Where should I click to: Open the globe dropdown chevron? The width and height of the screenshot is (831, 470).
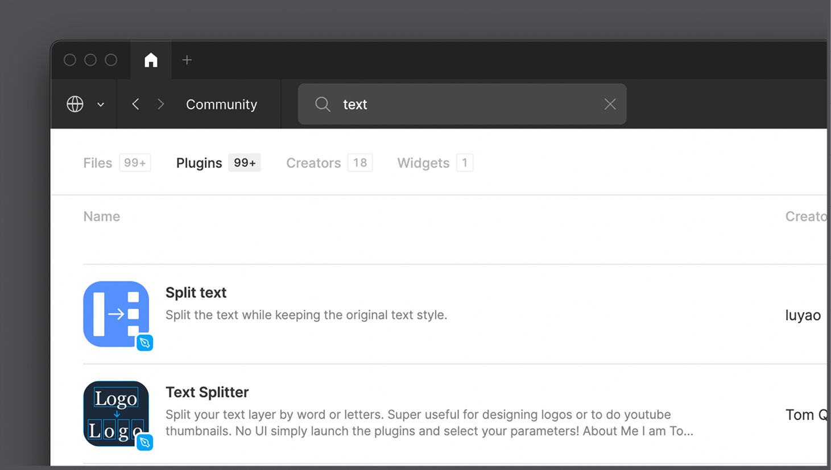click(101, 105)
